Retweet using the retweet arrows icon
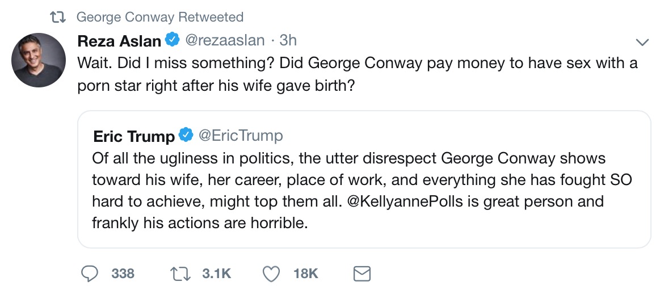The image size is (664, 294). [180, 274]
